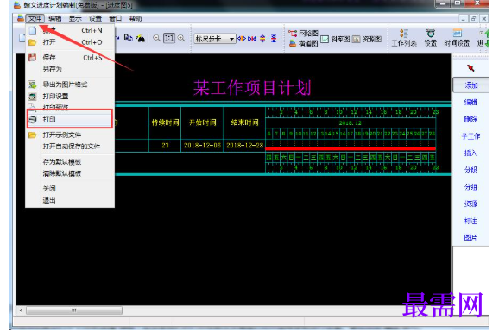Open the 设置 menu in menu bar
This screenshot has height=332, width=499.
point(95,18)
